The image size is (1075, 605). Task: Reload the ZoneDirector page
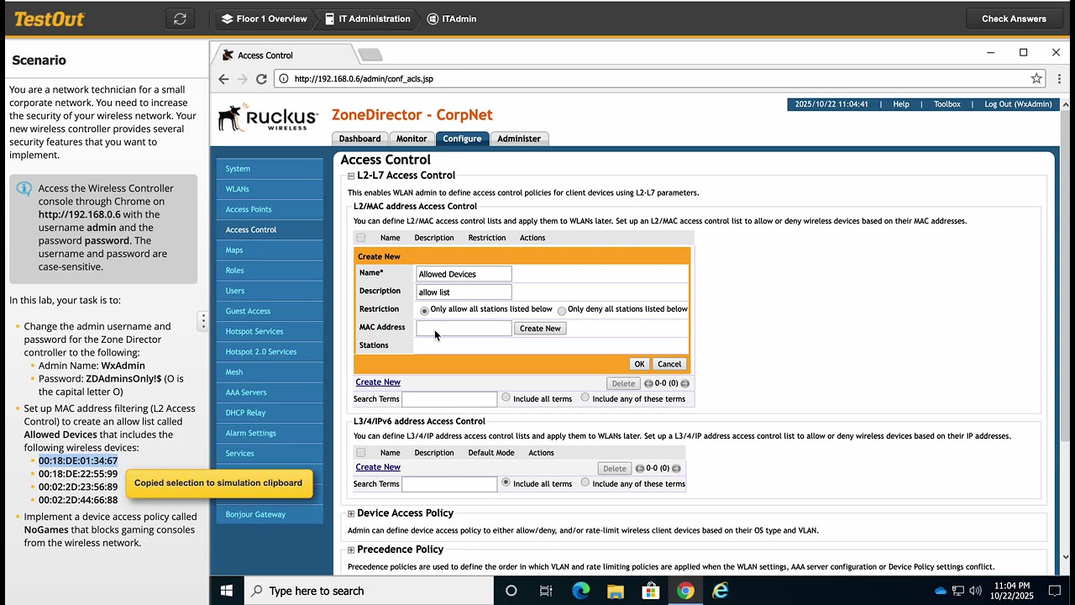(x=261, y=79)
